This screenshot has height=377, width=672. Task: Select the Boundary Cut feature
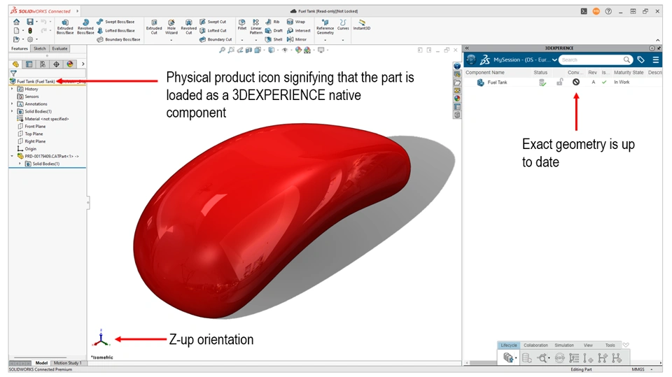[216, 39]
